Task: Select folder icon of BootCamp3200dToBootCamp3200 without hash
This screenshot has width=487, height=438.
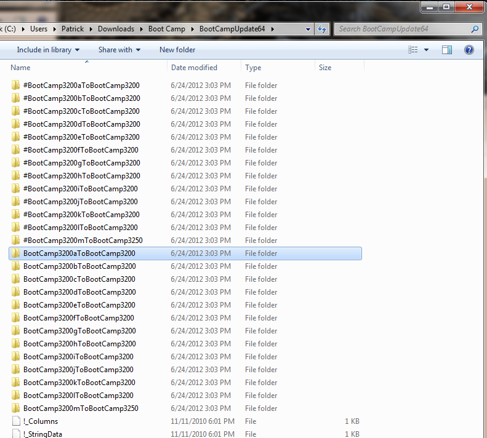Action: [x=15, y=292]
